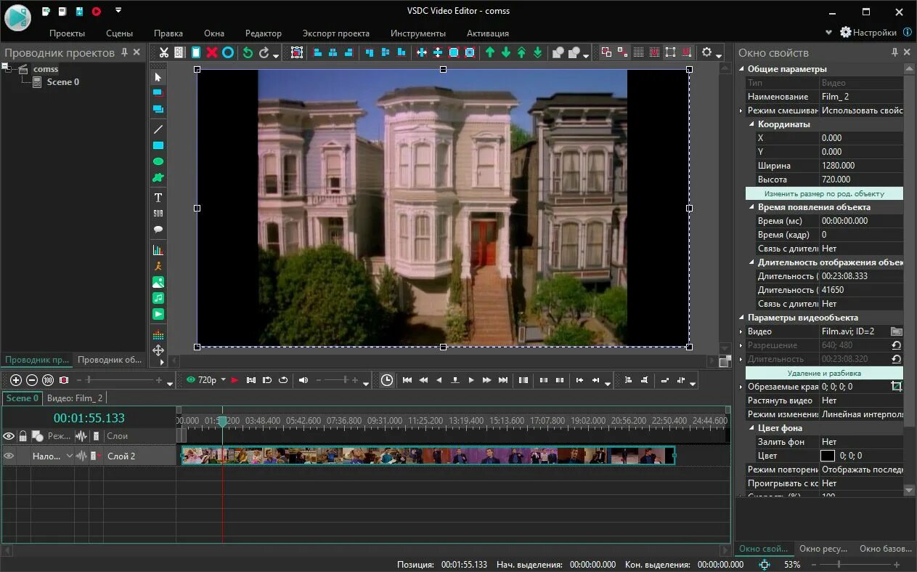Select the Tooltip speech bubble tool
Screen dimensions: 917x572
[x=158, y=230]
